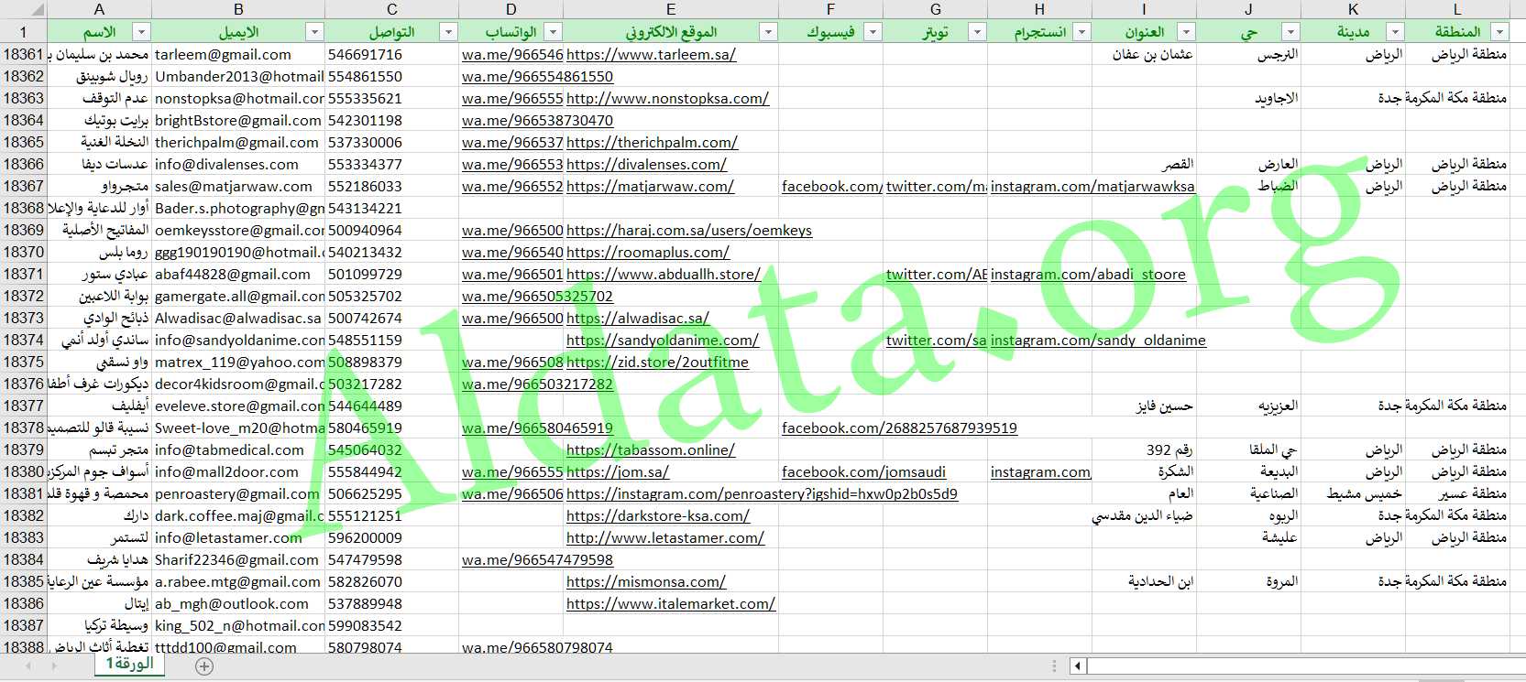Open the https://www.abduallh.store/ link

[x=664, y=275]
